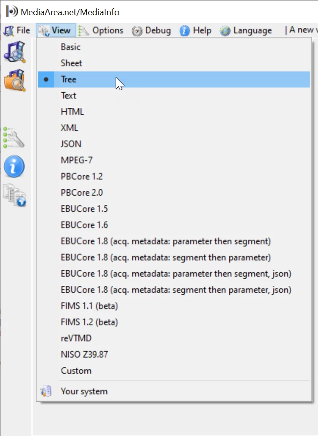Choose PBCore 2.0 view

point(174,192)
